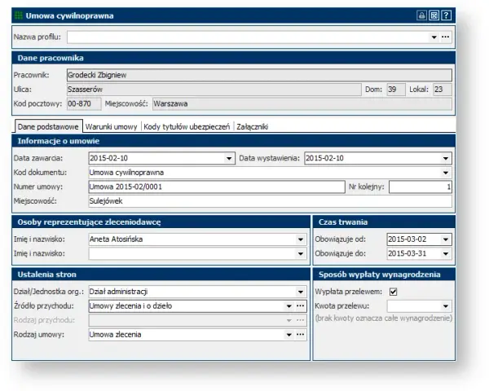The image size is (489, 391).
Task: Click the Ulica field Szaserów
Action: pyautogui.click(x=214, y=90)
